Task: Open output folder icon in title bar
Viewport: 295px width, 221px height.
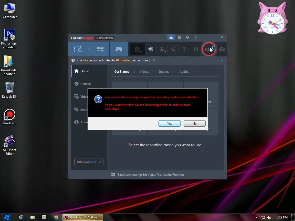Action: (179, 37)
